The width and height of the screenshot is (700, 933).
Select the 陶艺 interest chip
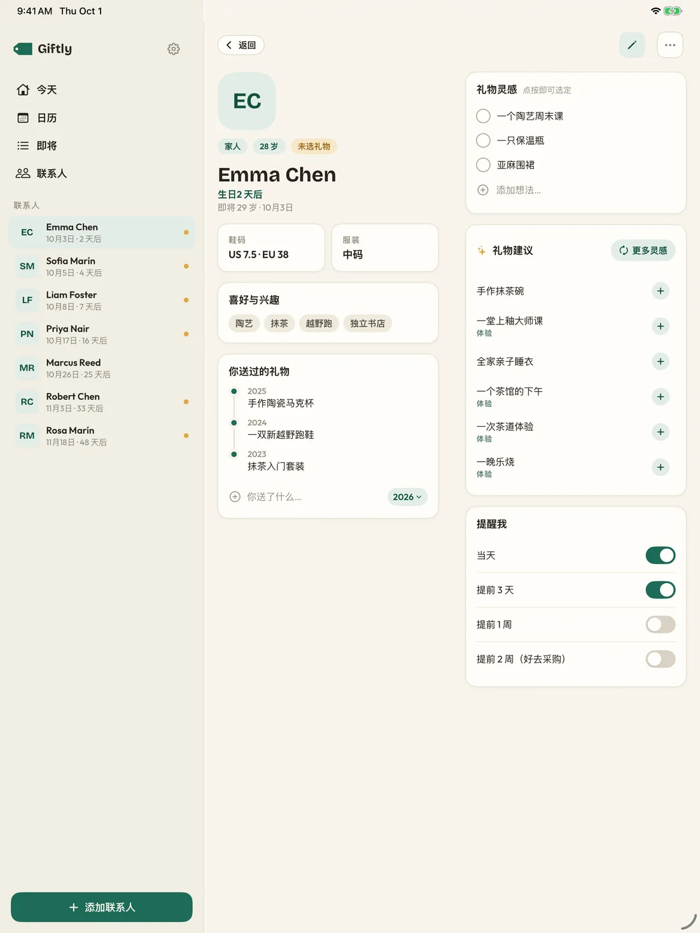(244, 324)
